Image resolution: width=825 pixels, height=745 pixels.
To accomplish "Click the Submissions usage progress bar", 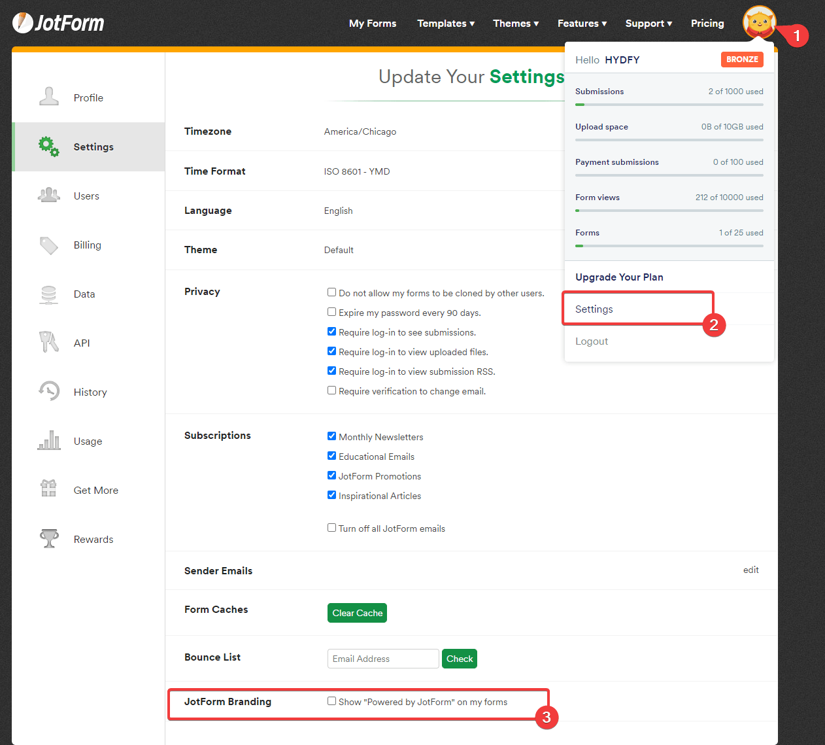I will [669, 103].
